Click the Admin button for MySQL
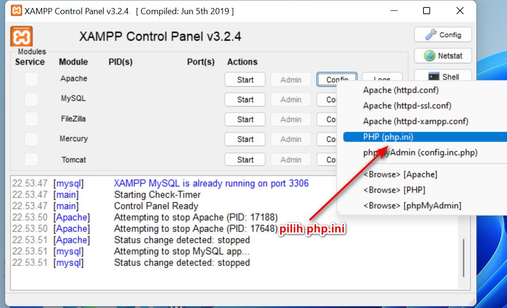 (x=291, y=100)
